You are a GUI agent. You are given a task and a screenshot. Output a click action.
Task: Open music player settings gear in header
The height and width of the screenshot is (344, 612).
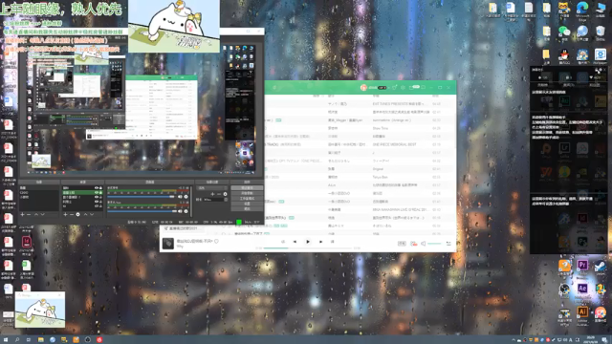(x=403, y=87)
